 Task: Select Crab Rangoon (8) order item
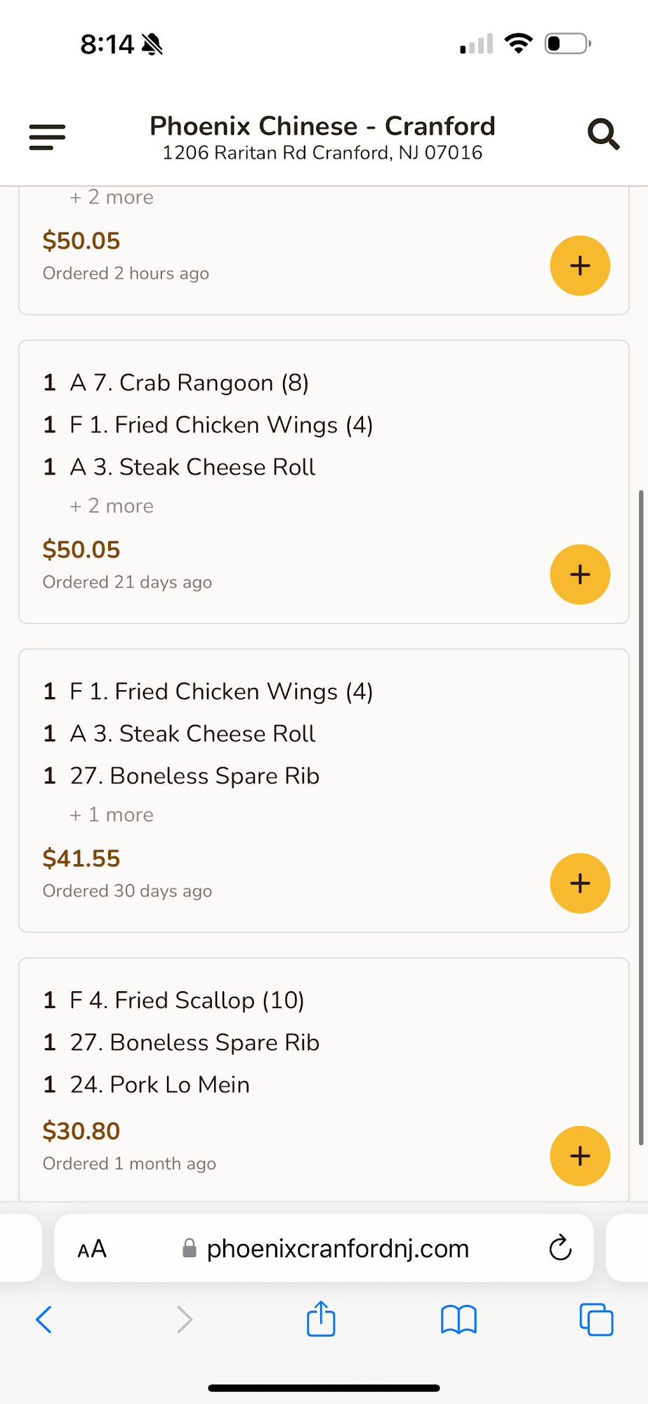pos(189,383)
